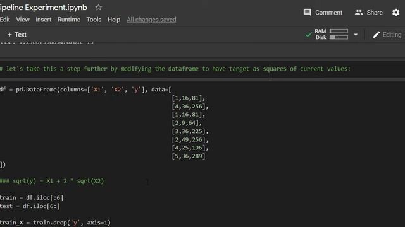Open the View menu

(23, 20)
